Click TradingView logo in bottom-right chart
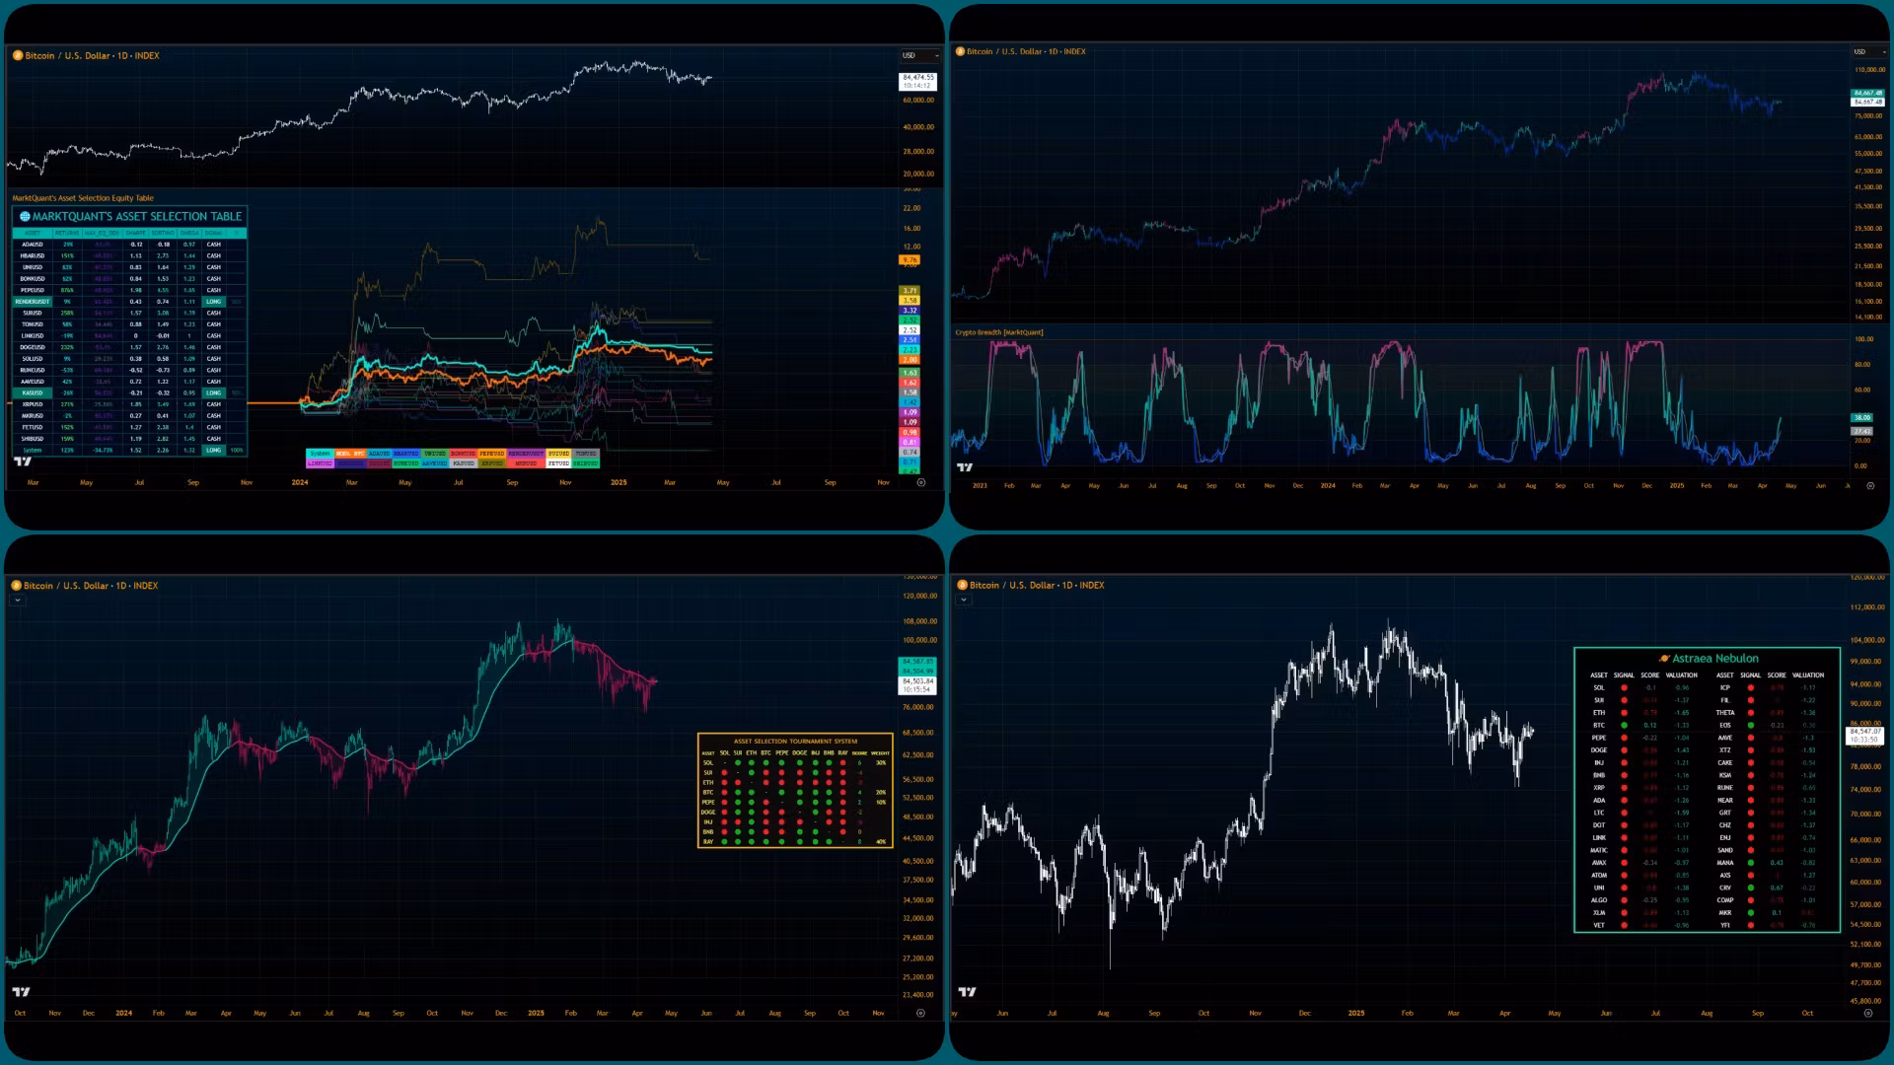The height and width of the screenshot is (1065, 1894). pyautogui.click(x=967, y=992)
